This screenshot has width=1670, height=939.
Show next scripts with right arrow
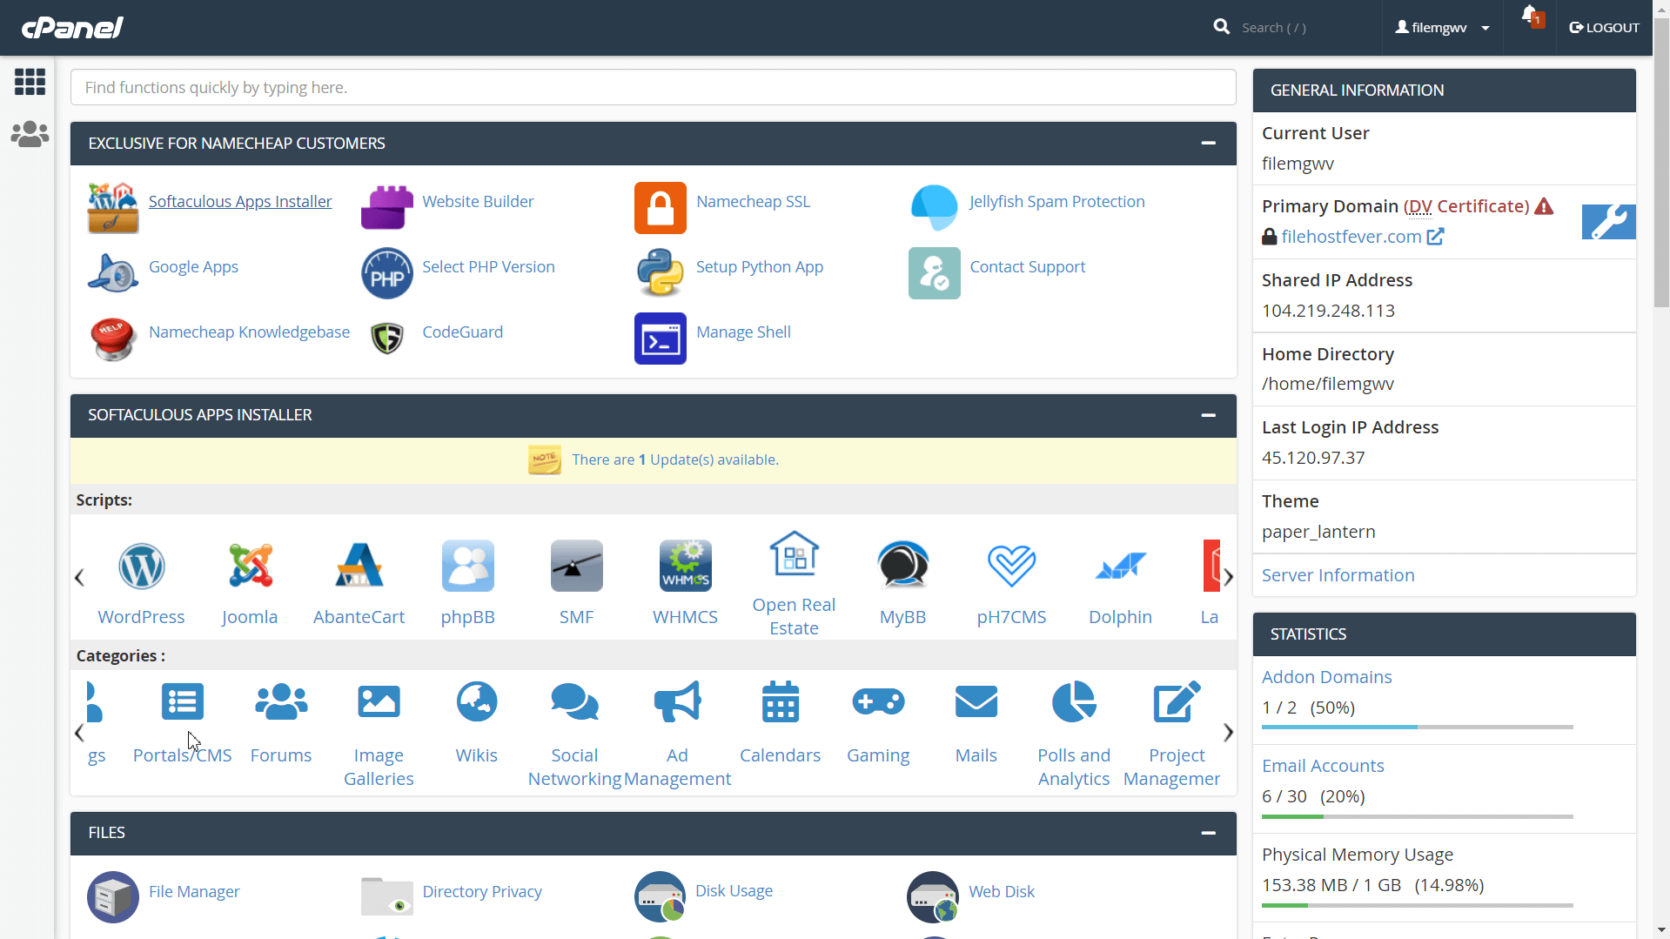coord(1228,577)
